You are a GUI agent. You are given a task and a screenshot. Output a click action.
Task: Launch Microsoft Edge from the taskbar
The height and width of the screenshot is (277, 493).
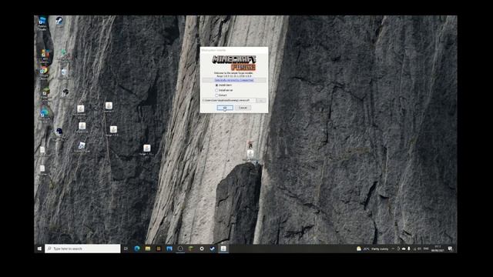(137, 249)
